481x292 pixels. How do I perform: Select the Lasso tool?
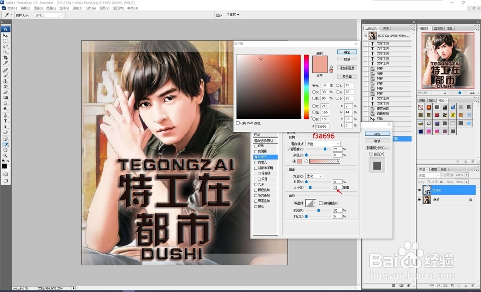(x=5, y=47)
